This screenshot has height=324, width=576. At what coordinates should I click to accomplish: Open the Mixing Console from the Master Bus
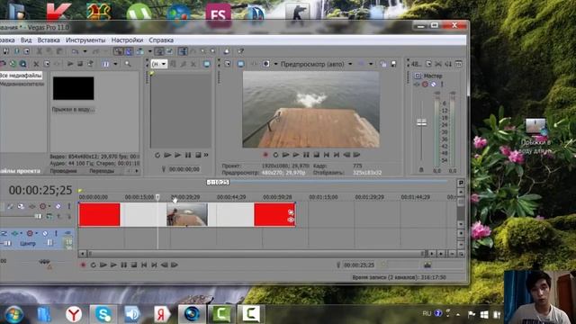tap(458, 64)
